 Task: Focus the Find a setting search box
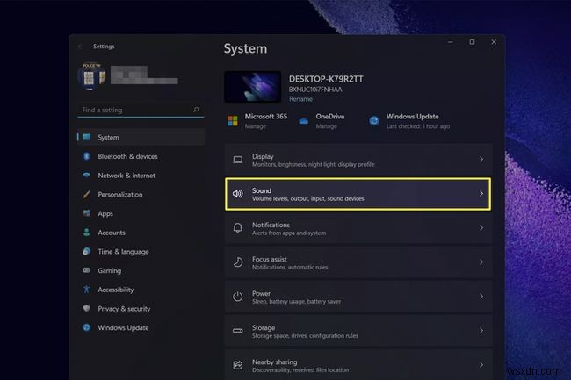[141, 110]
